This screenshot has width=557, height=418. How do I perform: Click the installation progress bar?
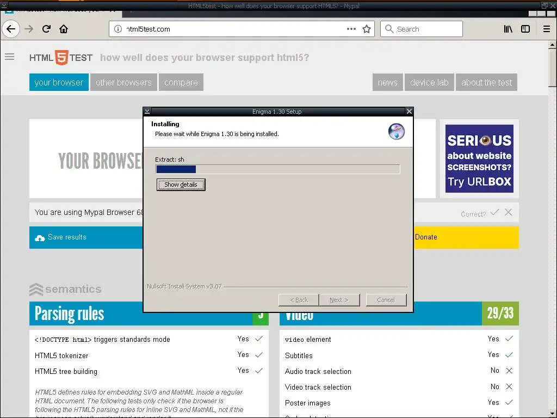pyautogui.click(x=278, y=169)
